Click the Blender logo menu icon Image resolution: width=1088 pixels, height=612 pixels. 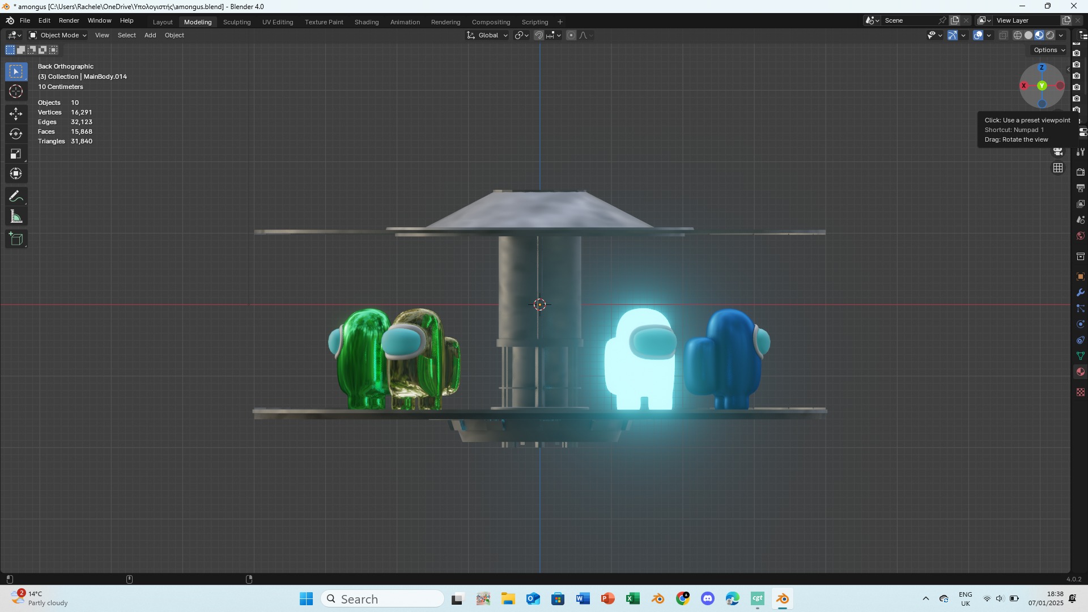pos(10,20)
